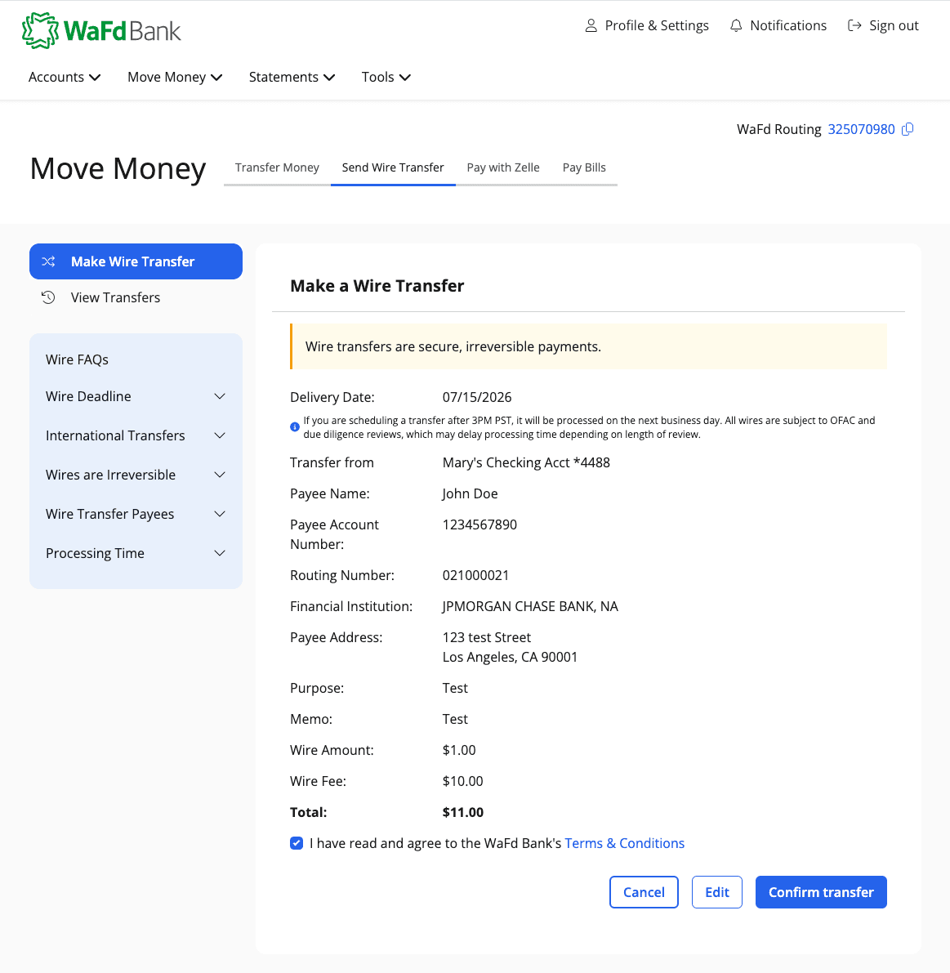Select the Send Wire Transfer tab
Image resolution: width=950 pixels, height=973 pixels.
[x=393, y=167]
